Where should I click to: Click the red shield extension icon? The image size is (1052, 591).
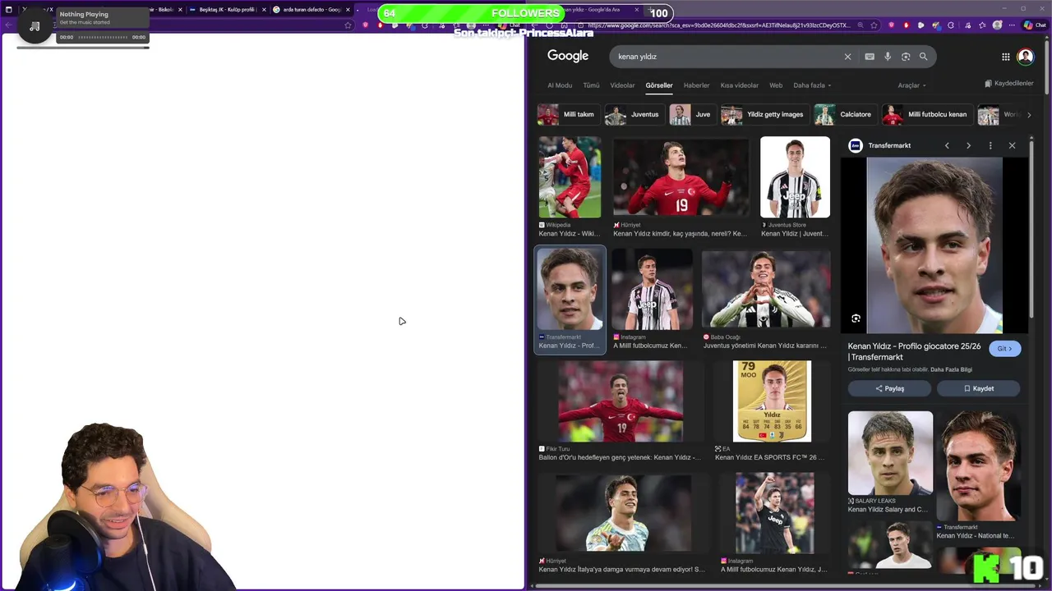pyautogui.click(x=891, y=25)
